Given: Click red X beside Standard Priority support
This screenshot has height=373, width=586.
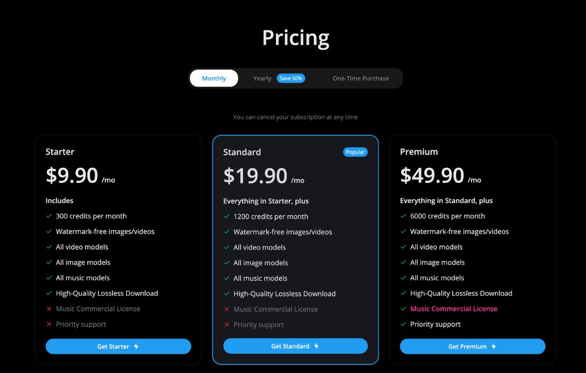Looking at the screenshot, I should pyautogui.click(x=226, y=325).
